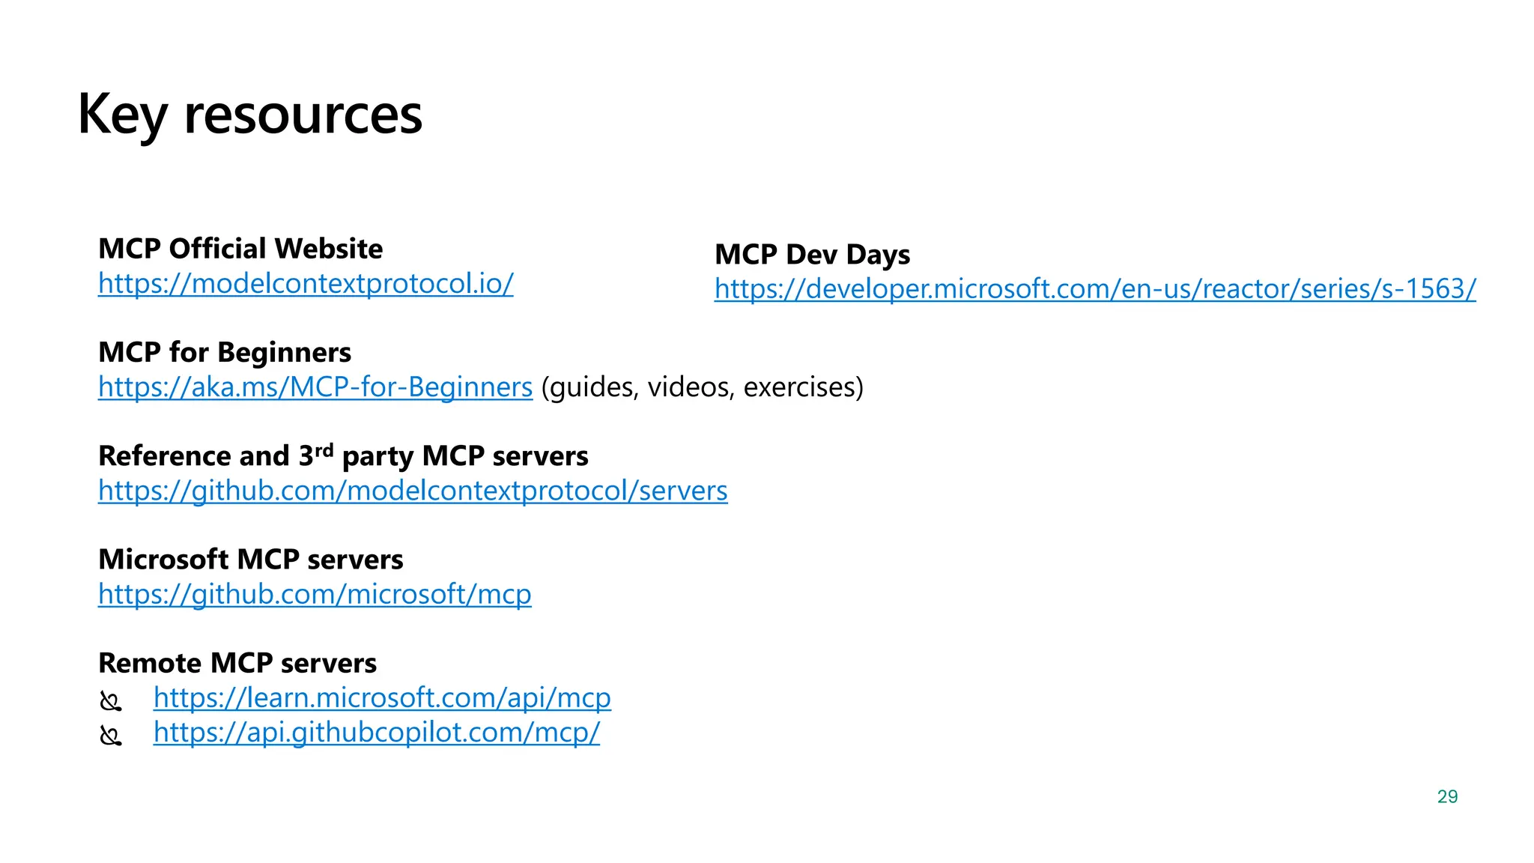Click the icon beside api.githubcopilot.com link
This screenshot has height=863, width=1534.
pyautogui.click(x=111, y=736)
